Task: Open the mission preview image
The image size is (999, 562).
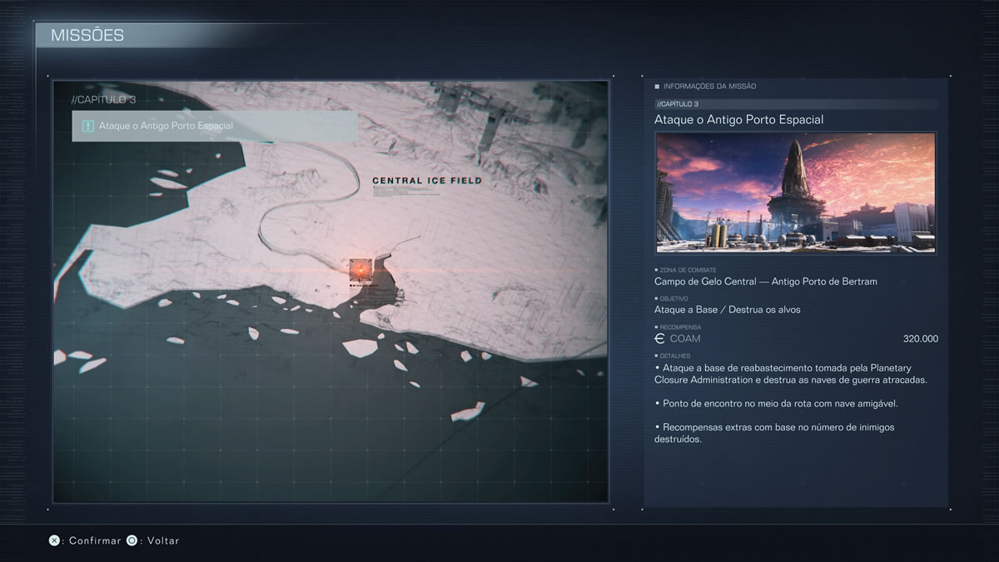Action: point(796,192)
